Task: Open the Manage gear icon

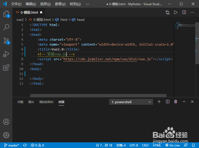Action: (6, 135)
